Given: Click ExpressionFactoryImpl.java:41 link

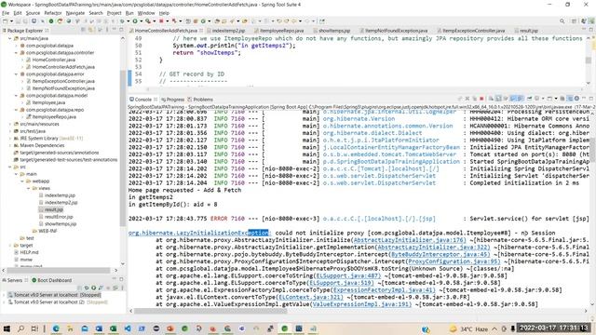Looking at the screenshot, I should [x=384, y=290].
